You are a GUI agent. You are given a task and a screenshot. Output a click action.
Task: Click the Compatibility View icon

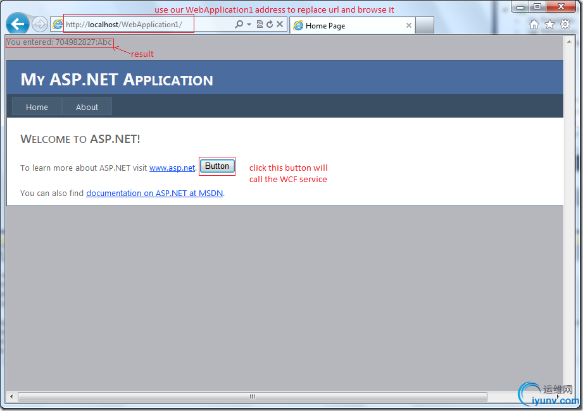(x=260, y=25)
